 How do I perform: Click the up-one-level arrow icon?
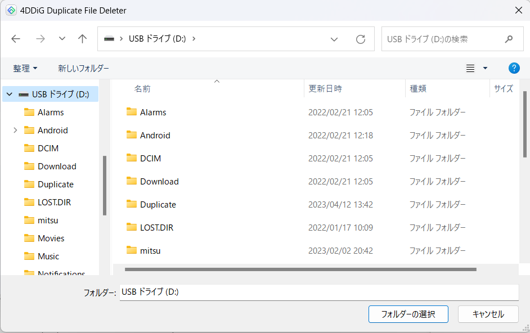(x=83, y=39)
